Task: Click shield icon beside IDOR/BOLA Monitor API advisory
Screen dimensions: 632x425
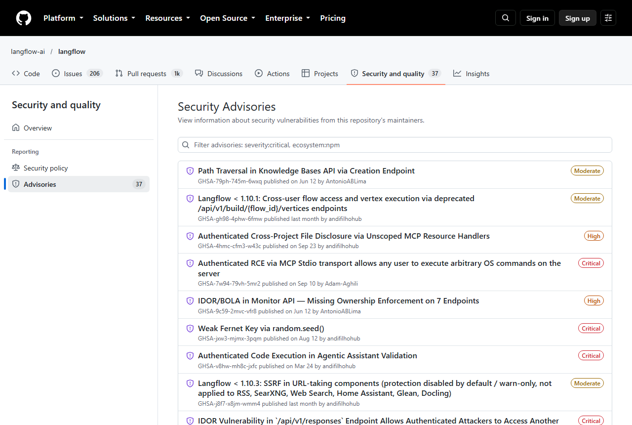Action: (x=190, y=301)
